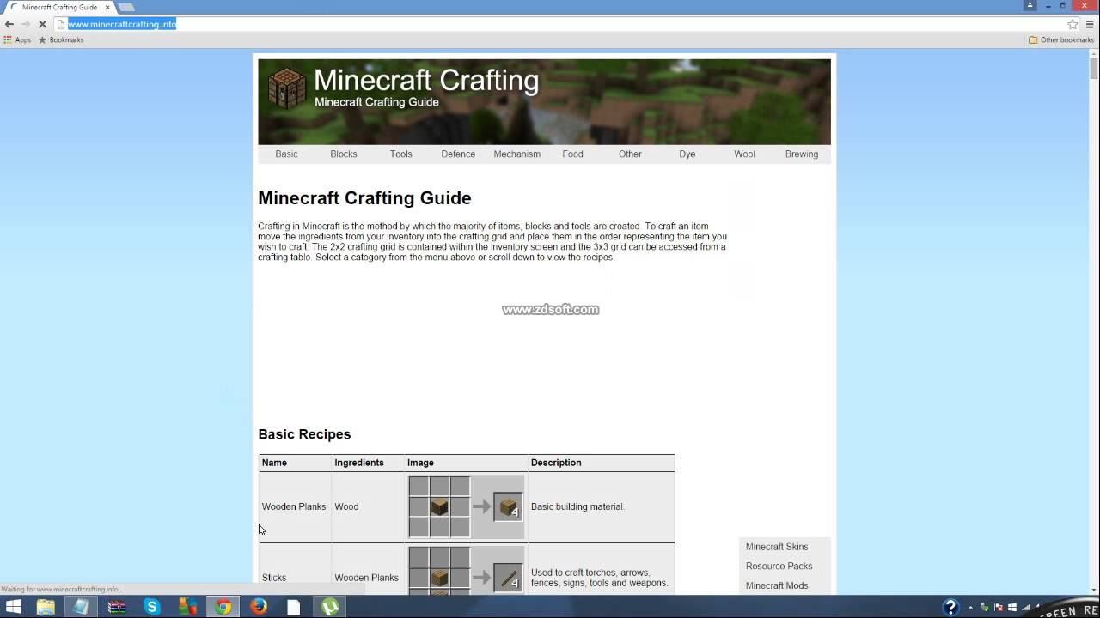Open the Dye recipes category
Image resolution: width=1100 pixels, height=618 pixels.
click(x=687, y=154)
